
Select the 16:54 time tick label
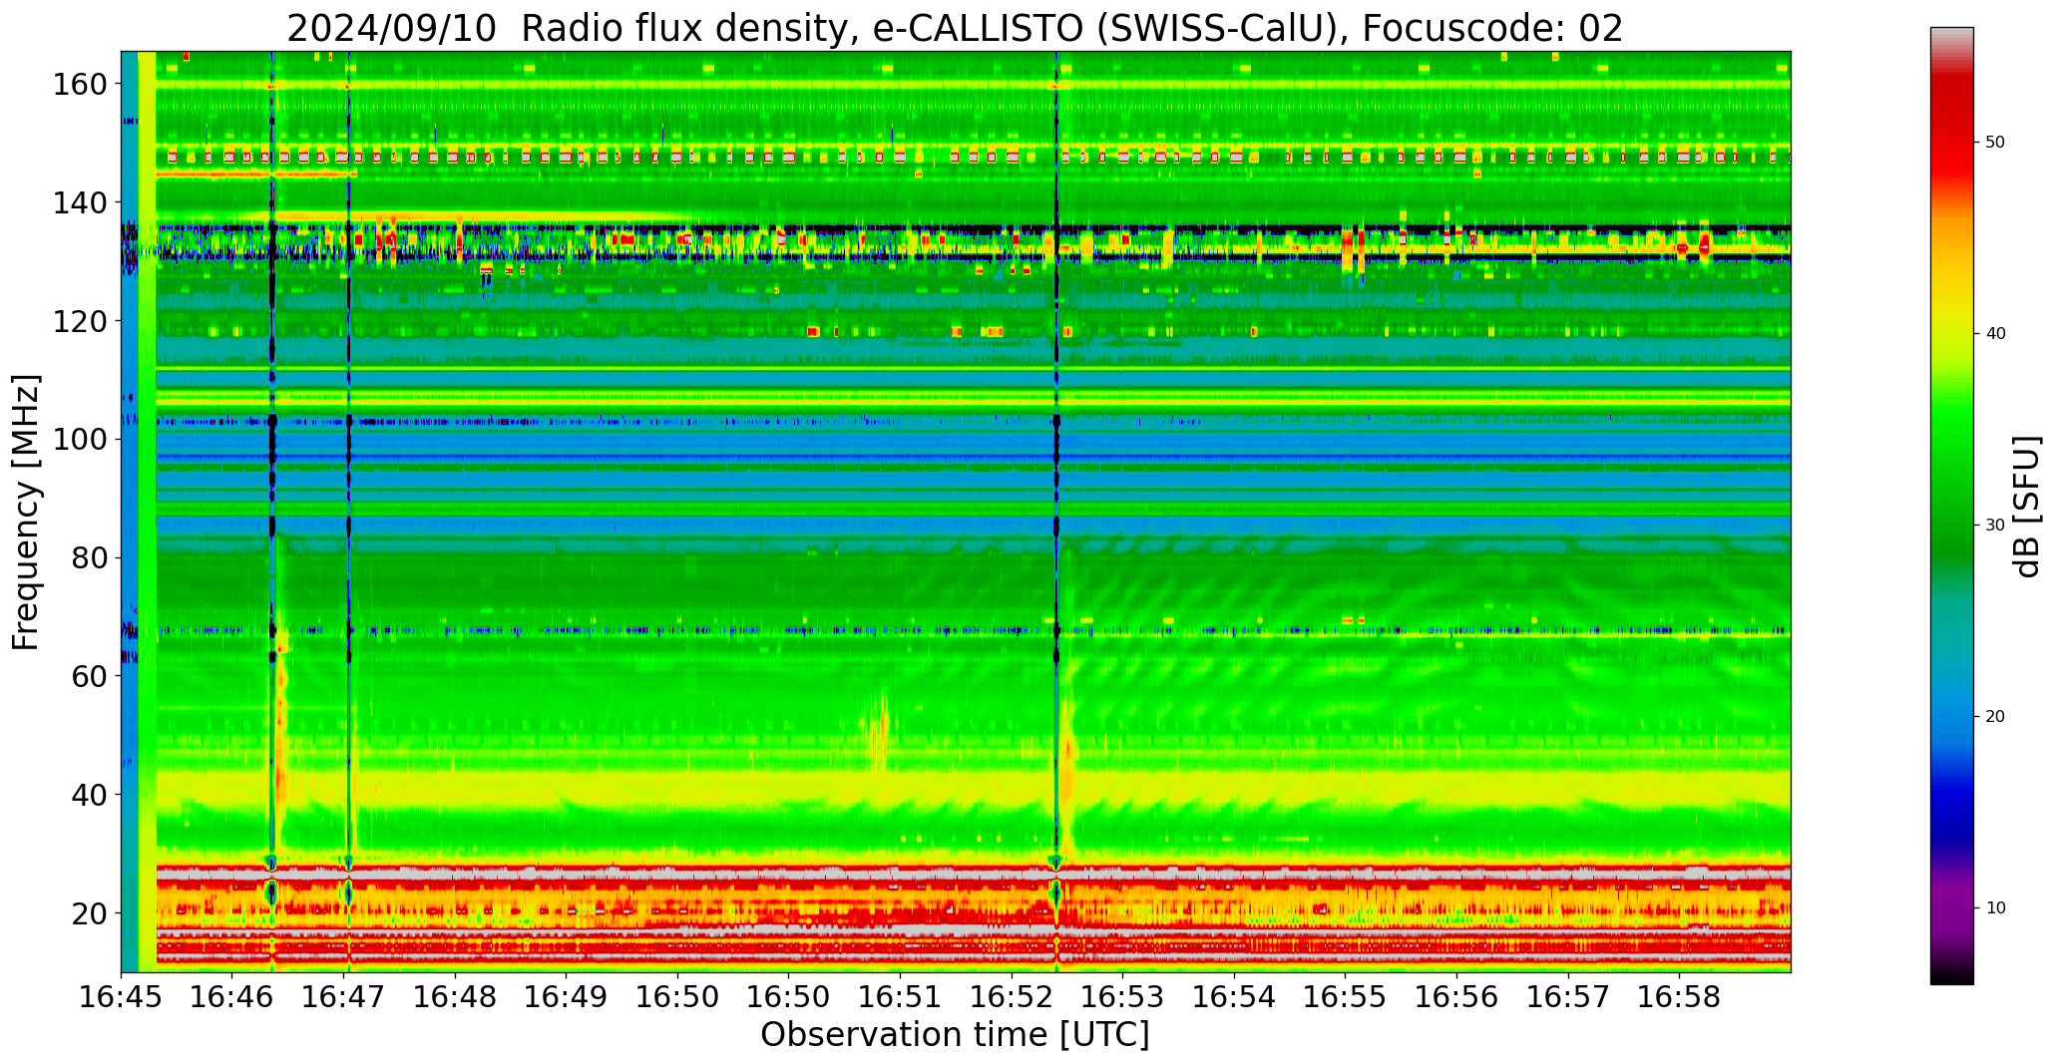click(1234, 996)
